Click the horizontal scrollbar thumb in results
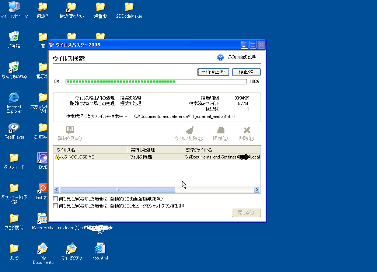Viewport: 377px width, 272px height. (x=118, y=190)
